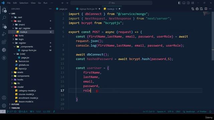This screenshot has width=214, height=120.
Task: Toggle bottom panel layout icon
Action: tap(184, 3)
